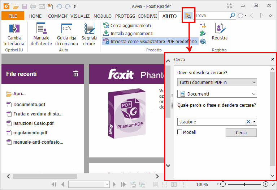This screenshot has height=190, width=277.
Task: Open a file with the folder icon
Action: (16, 7)
